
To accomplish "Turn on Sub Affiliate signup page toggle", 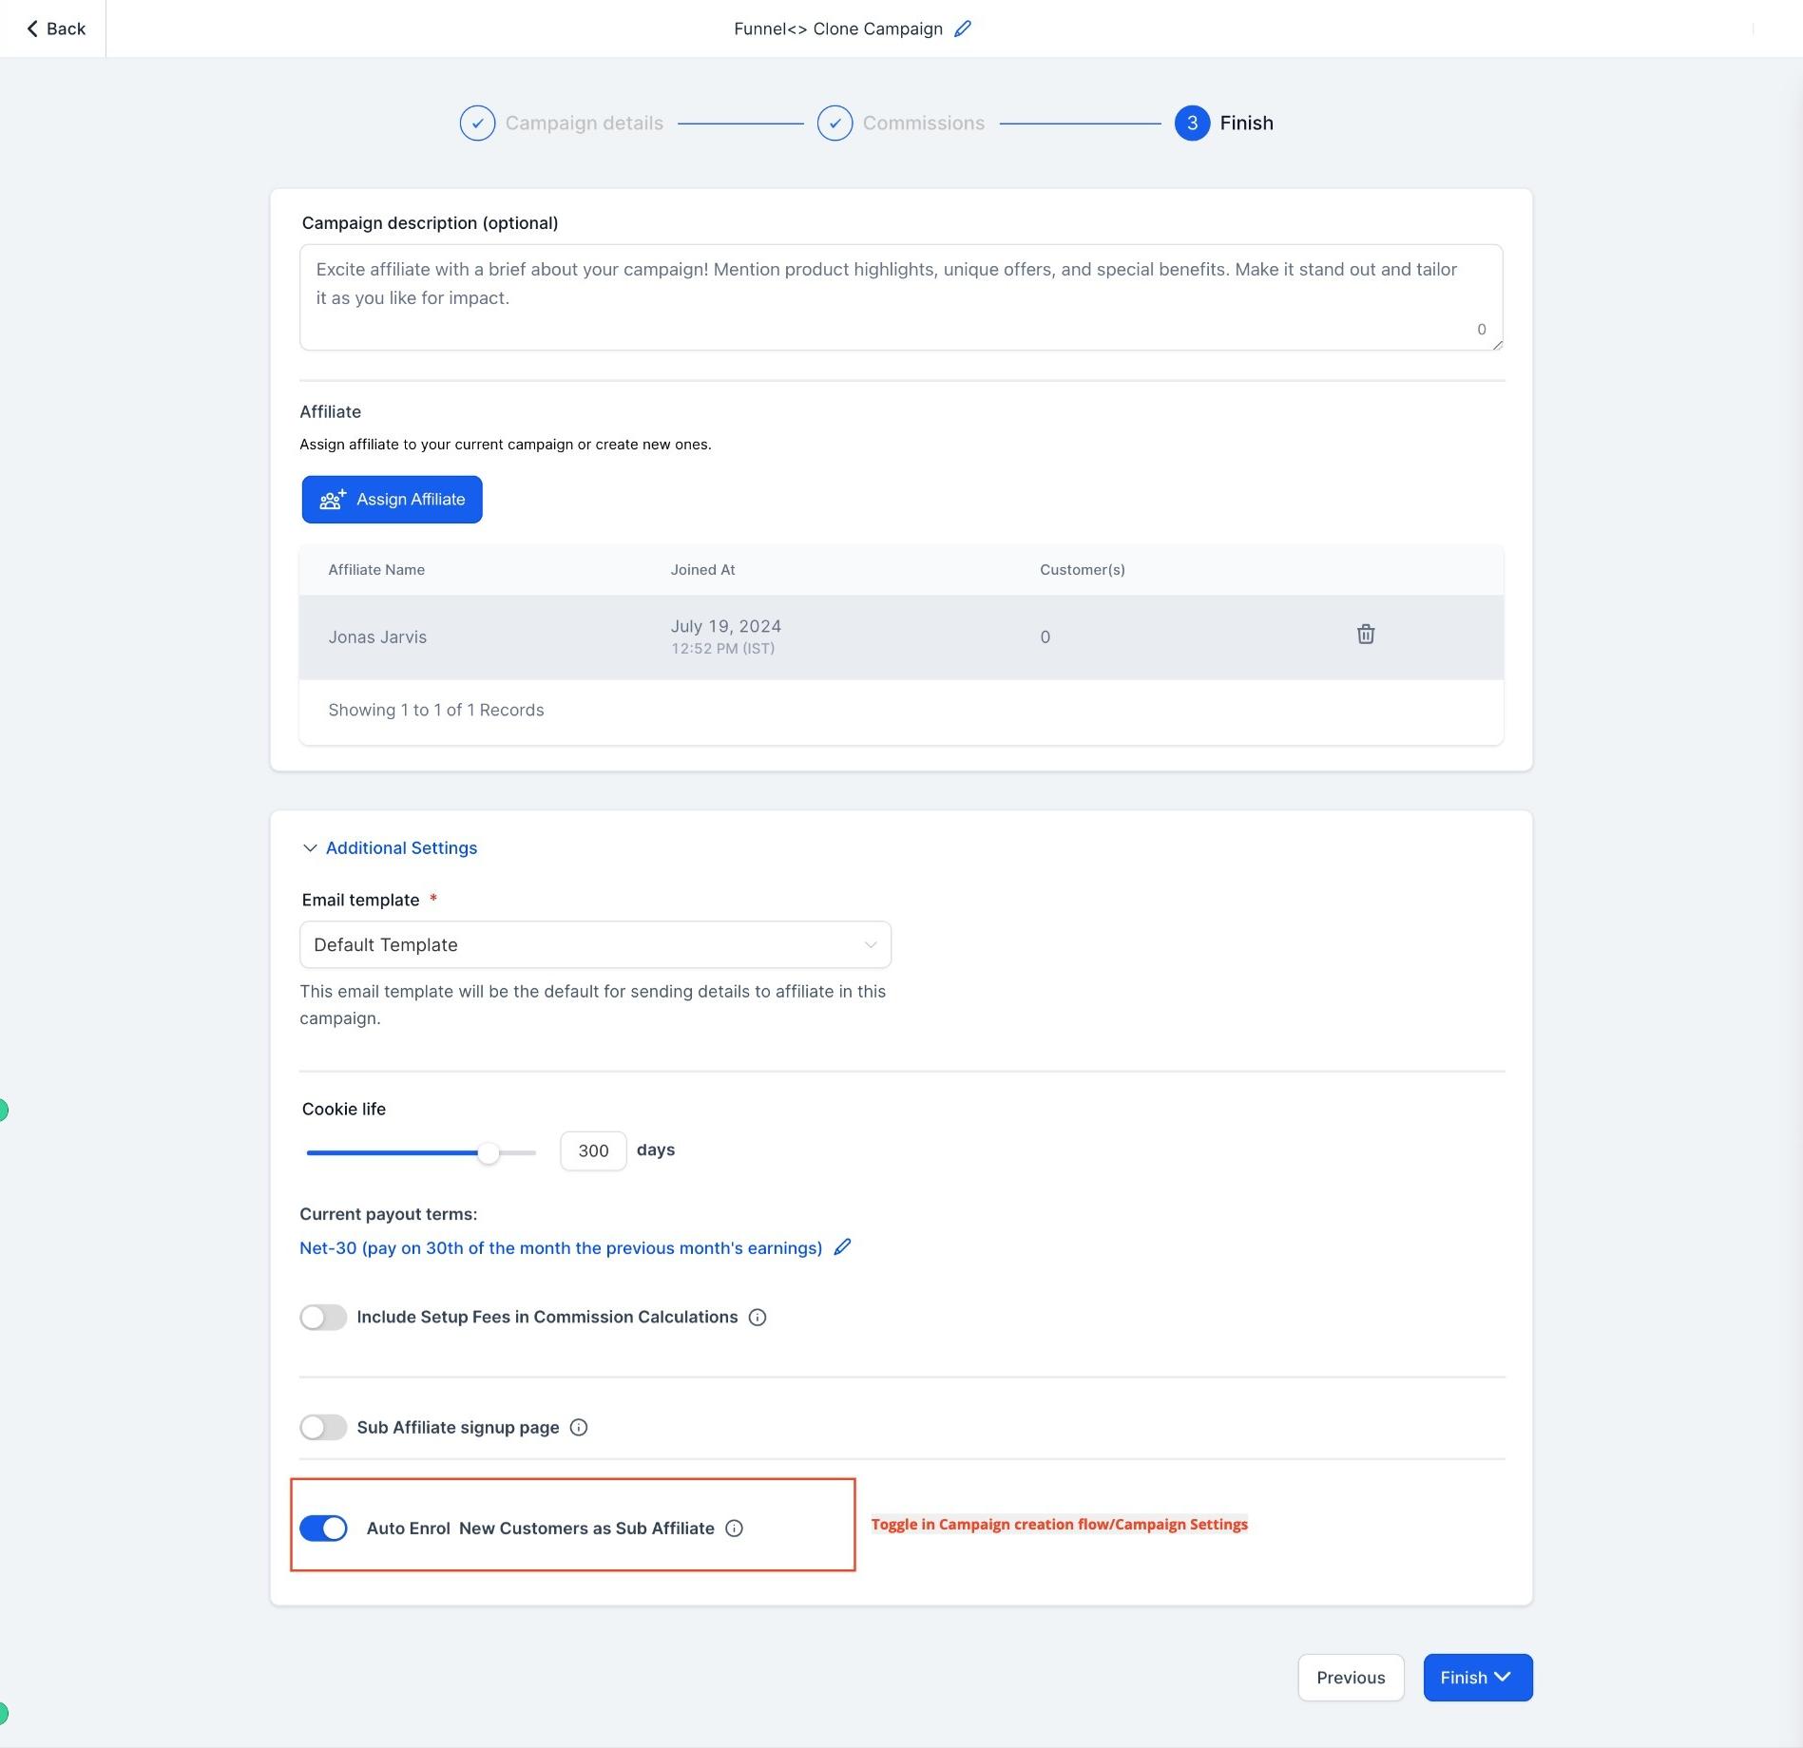I will [323, 1427].
